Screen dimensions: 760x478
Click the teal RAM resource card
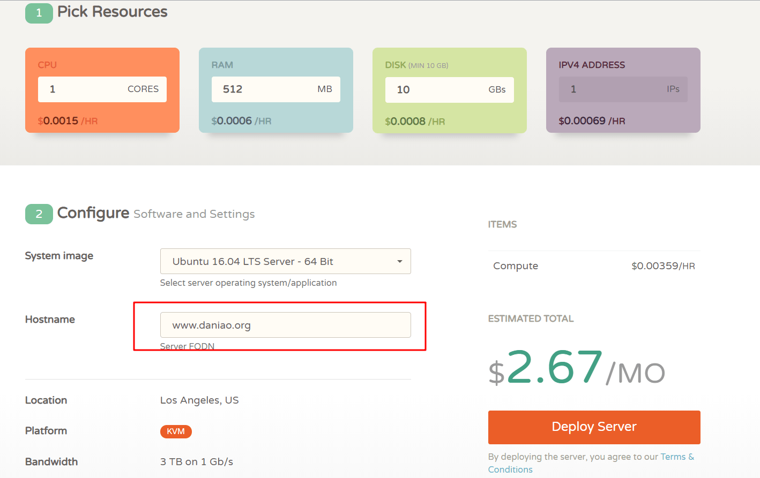click(x=276, y=90)
